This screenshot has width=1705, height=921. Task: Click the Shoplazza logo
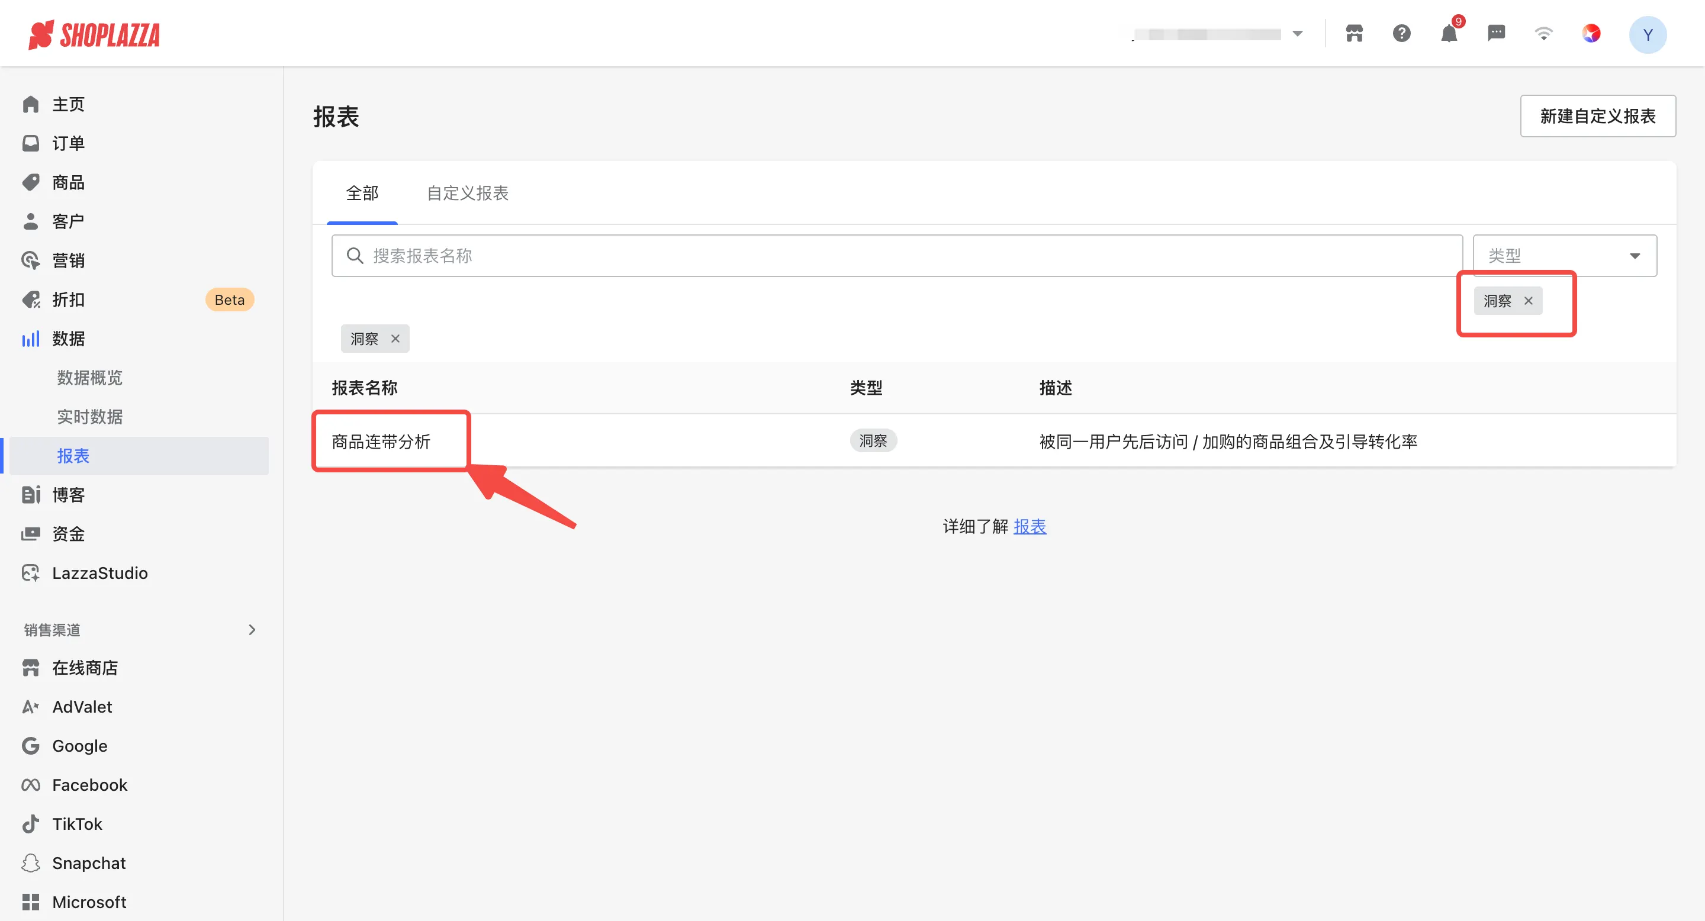coord(94,34)
